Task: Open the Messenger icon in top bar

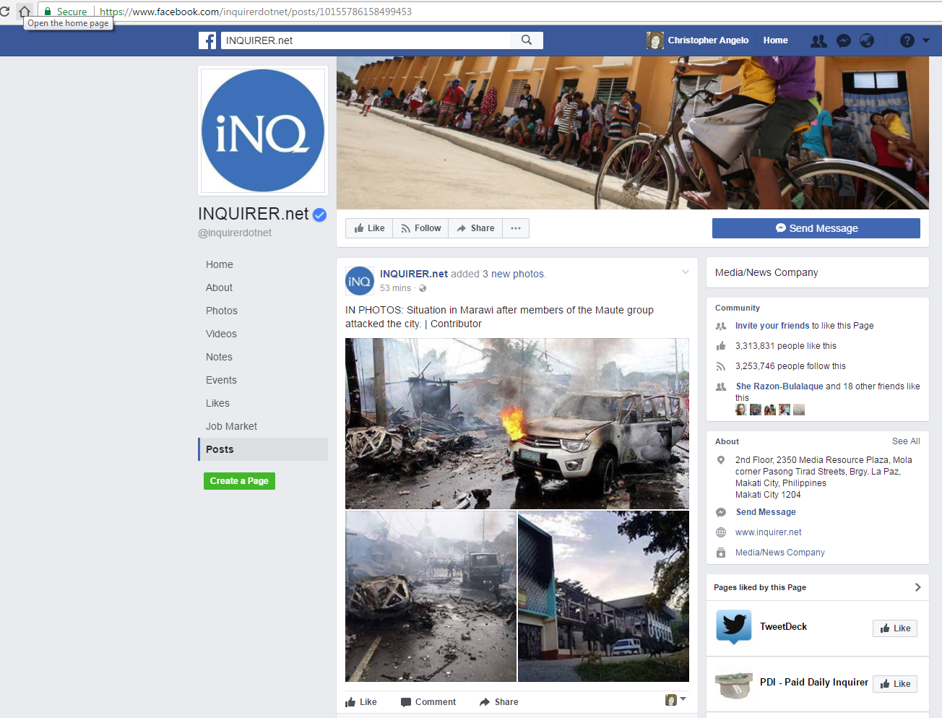Action: click(x=843, y=41)
